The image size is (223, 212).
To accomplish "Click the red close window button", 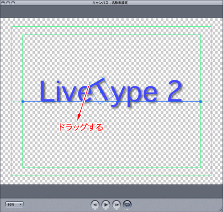I will click(3, 3).
